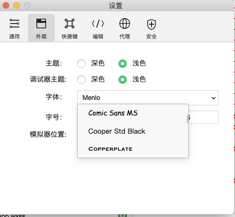Select 深色 radio for 调试器主题
Image resolution: width=235 pixels, height=217 pixels.
(81, 80)
